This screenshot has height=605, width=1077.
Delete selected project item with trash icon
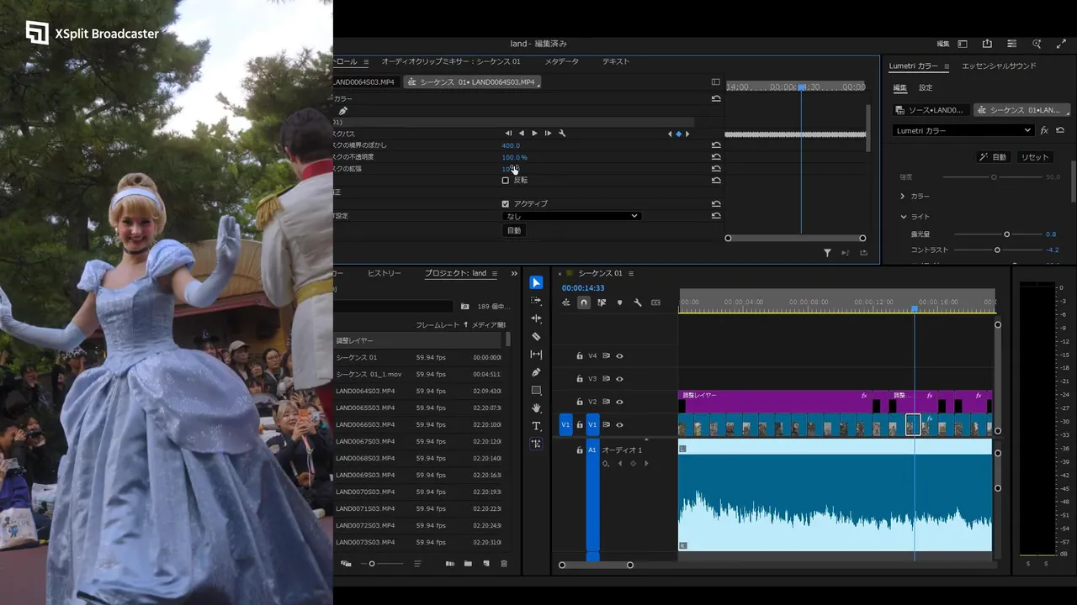504,564
